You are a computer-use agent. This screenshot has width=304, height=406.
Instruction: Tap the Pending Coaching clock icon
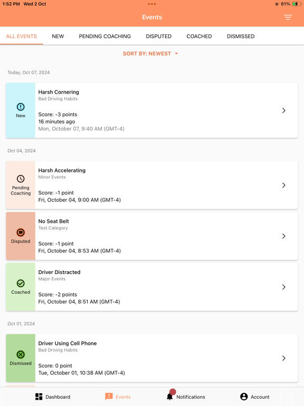click(21, 179)
